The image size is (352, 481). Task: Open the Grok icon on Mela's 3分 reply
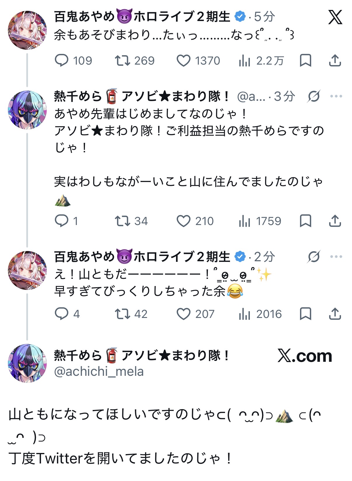coord(314,96)
